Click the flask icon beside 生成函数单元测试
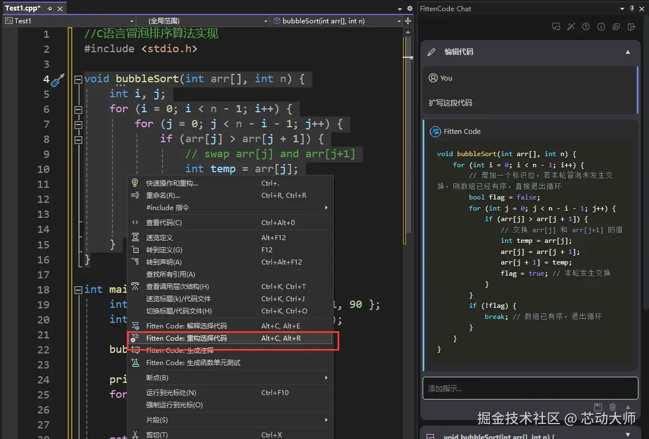This screenshot has height=439, width=649. point(135,362)
